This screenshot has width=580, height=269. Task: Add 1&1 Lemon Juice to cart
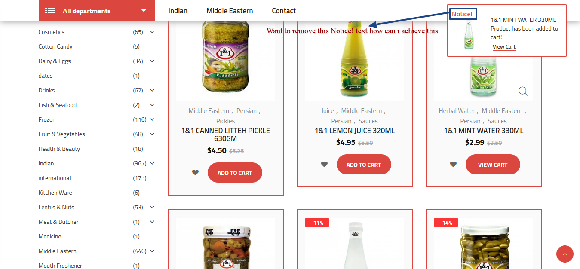[x=364, y=165]
